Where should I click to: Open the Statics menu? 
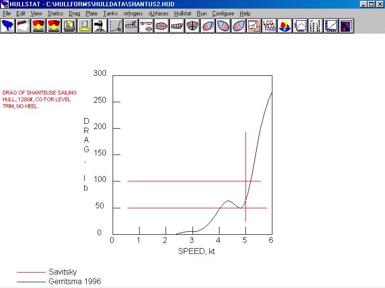point(55,13)
